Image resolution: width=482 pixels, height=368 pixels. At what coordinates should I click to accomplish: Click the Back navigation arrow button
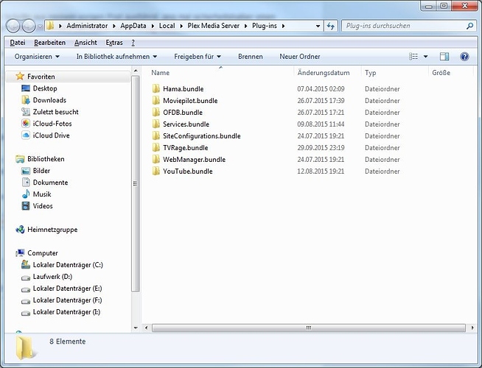click(13, 26)
